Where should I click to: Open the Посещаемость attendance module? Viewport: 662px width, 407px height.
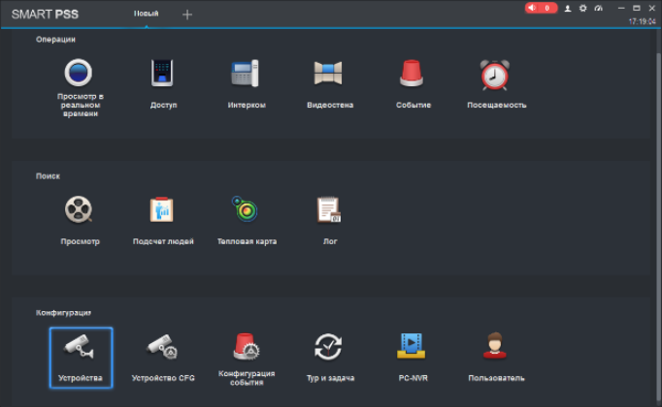[x=496, y=74]
